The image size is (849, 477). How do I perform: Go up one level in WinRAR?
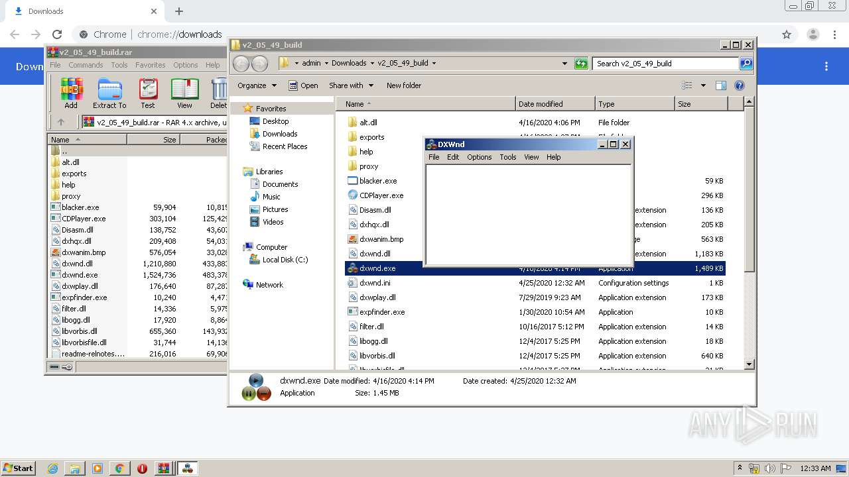[x=61, y=122]
